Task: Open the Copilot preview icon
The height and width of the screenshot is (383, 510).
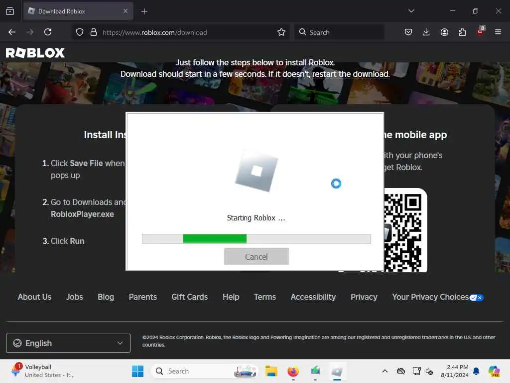Action: [x=494, y=371]
